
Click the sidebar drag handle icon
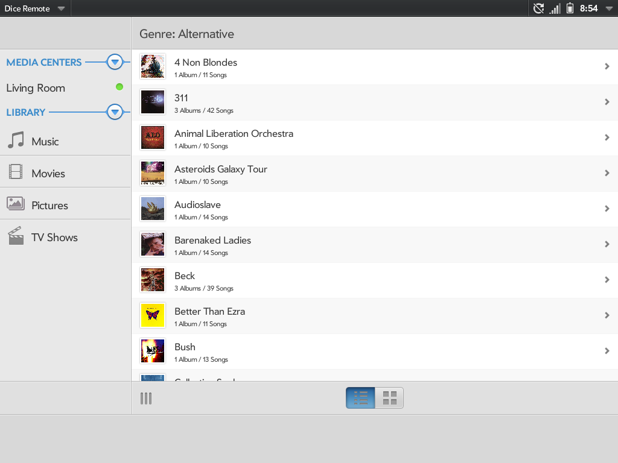point(146,398)
